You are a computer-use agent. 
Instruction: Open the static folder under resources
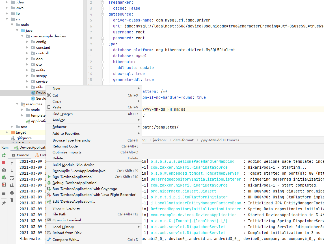[x=35, y=110]
